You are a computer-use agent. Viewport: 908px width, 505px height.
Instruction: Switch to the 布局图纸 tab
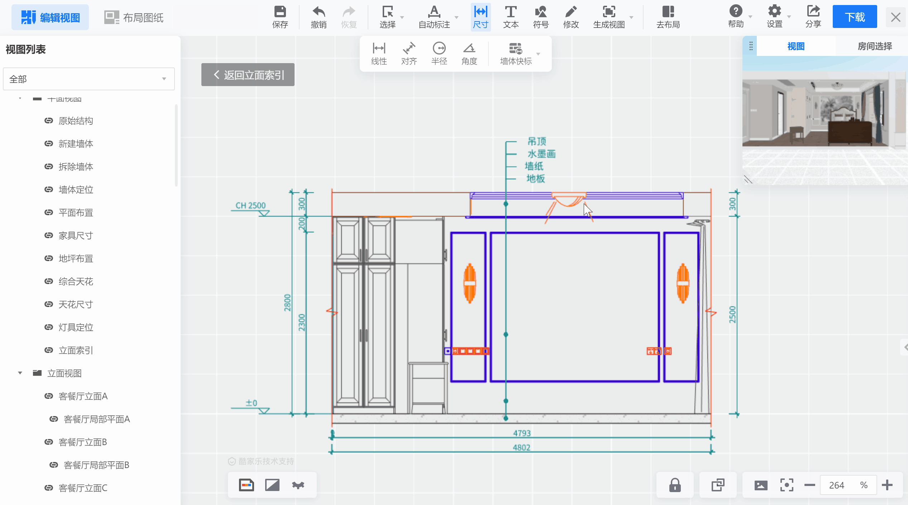pos(134,17)
